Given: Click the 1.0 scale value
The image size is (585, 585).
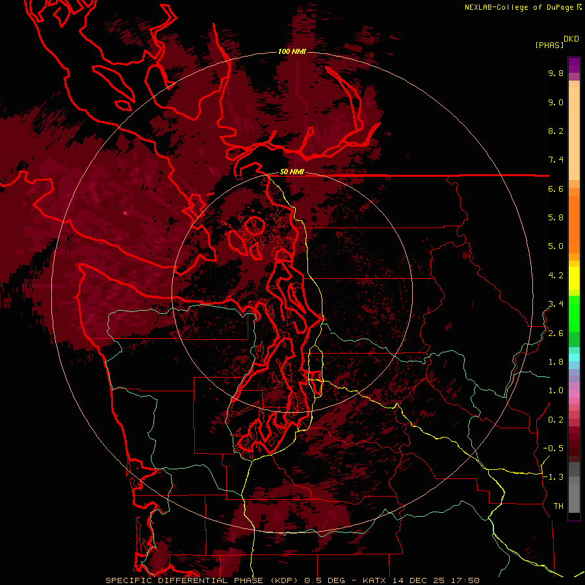Looking at the screenshot, I should [556, 391].
